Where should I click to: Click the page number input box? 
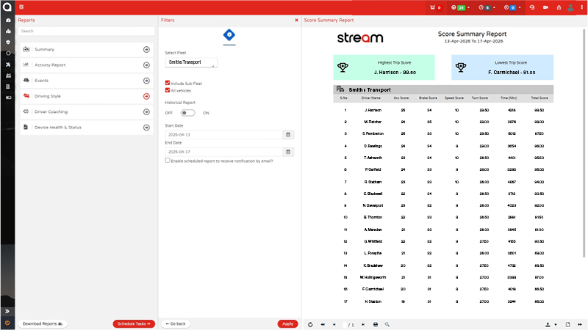click(345, 324)
